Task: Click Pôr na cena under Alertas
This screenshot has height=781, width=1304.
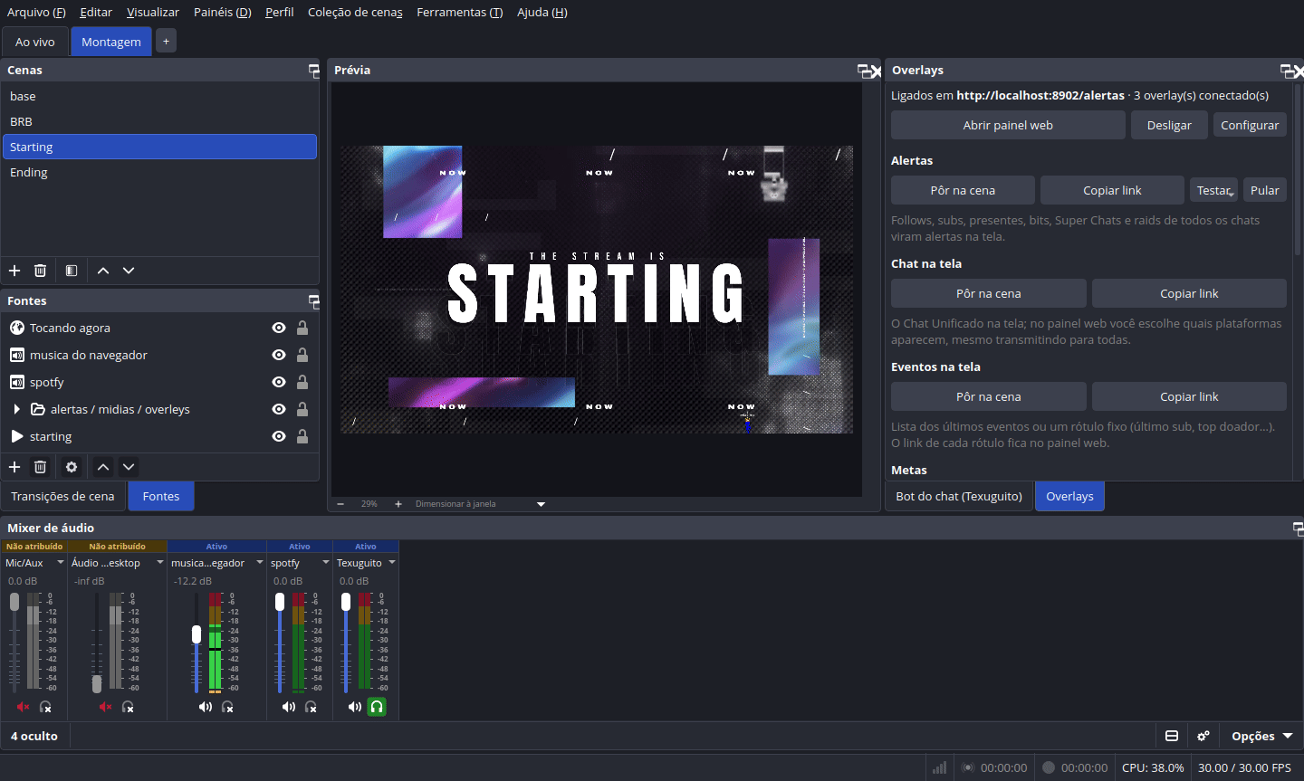Action: tap(963, 190)
